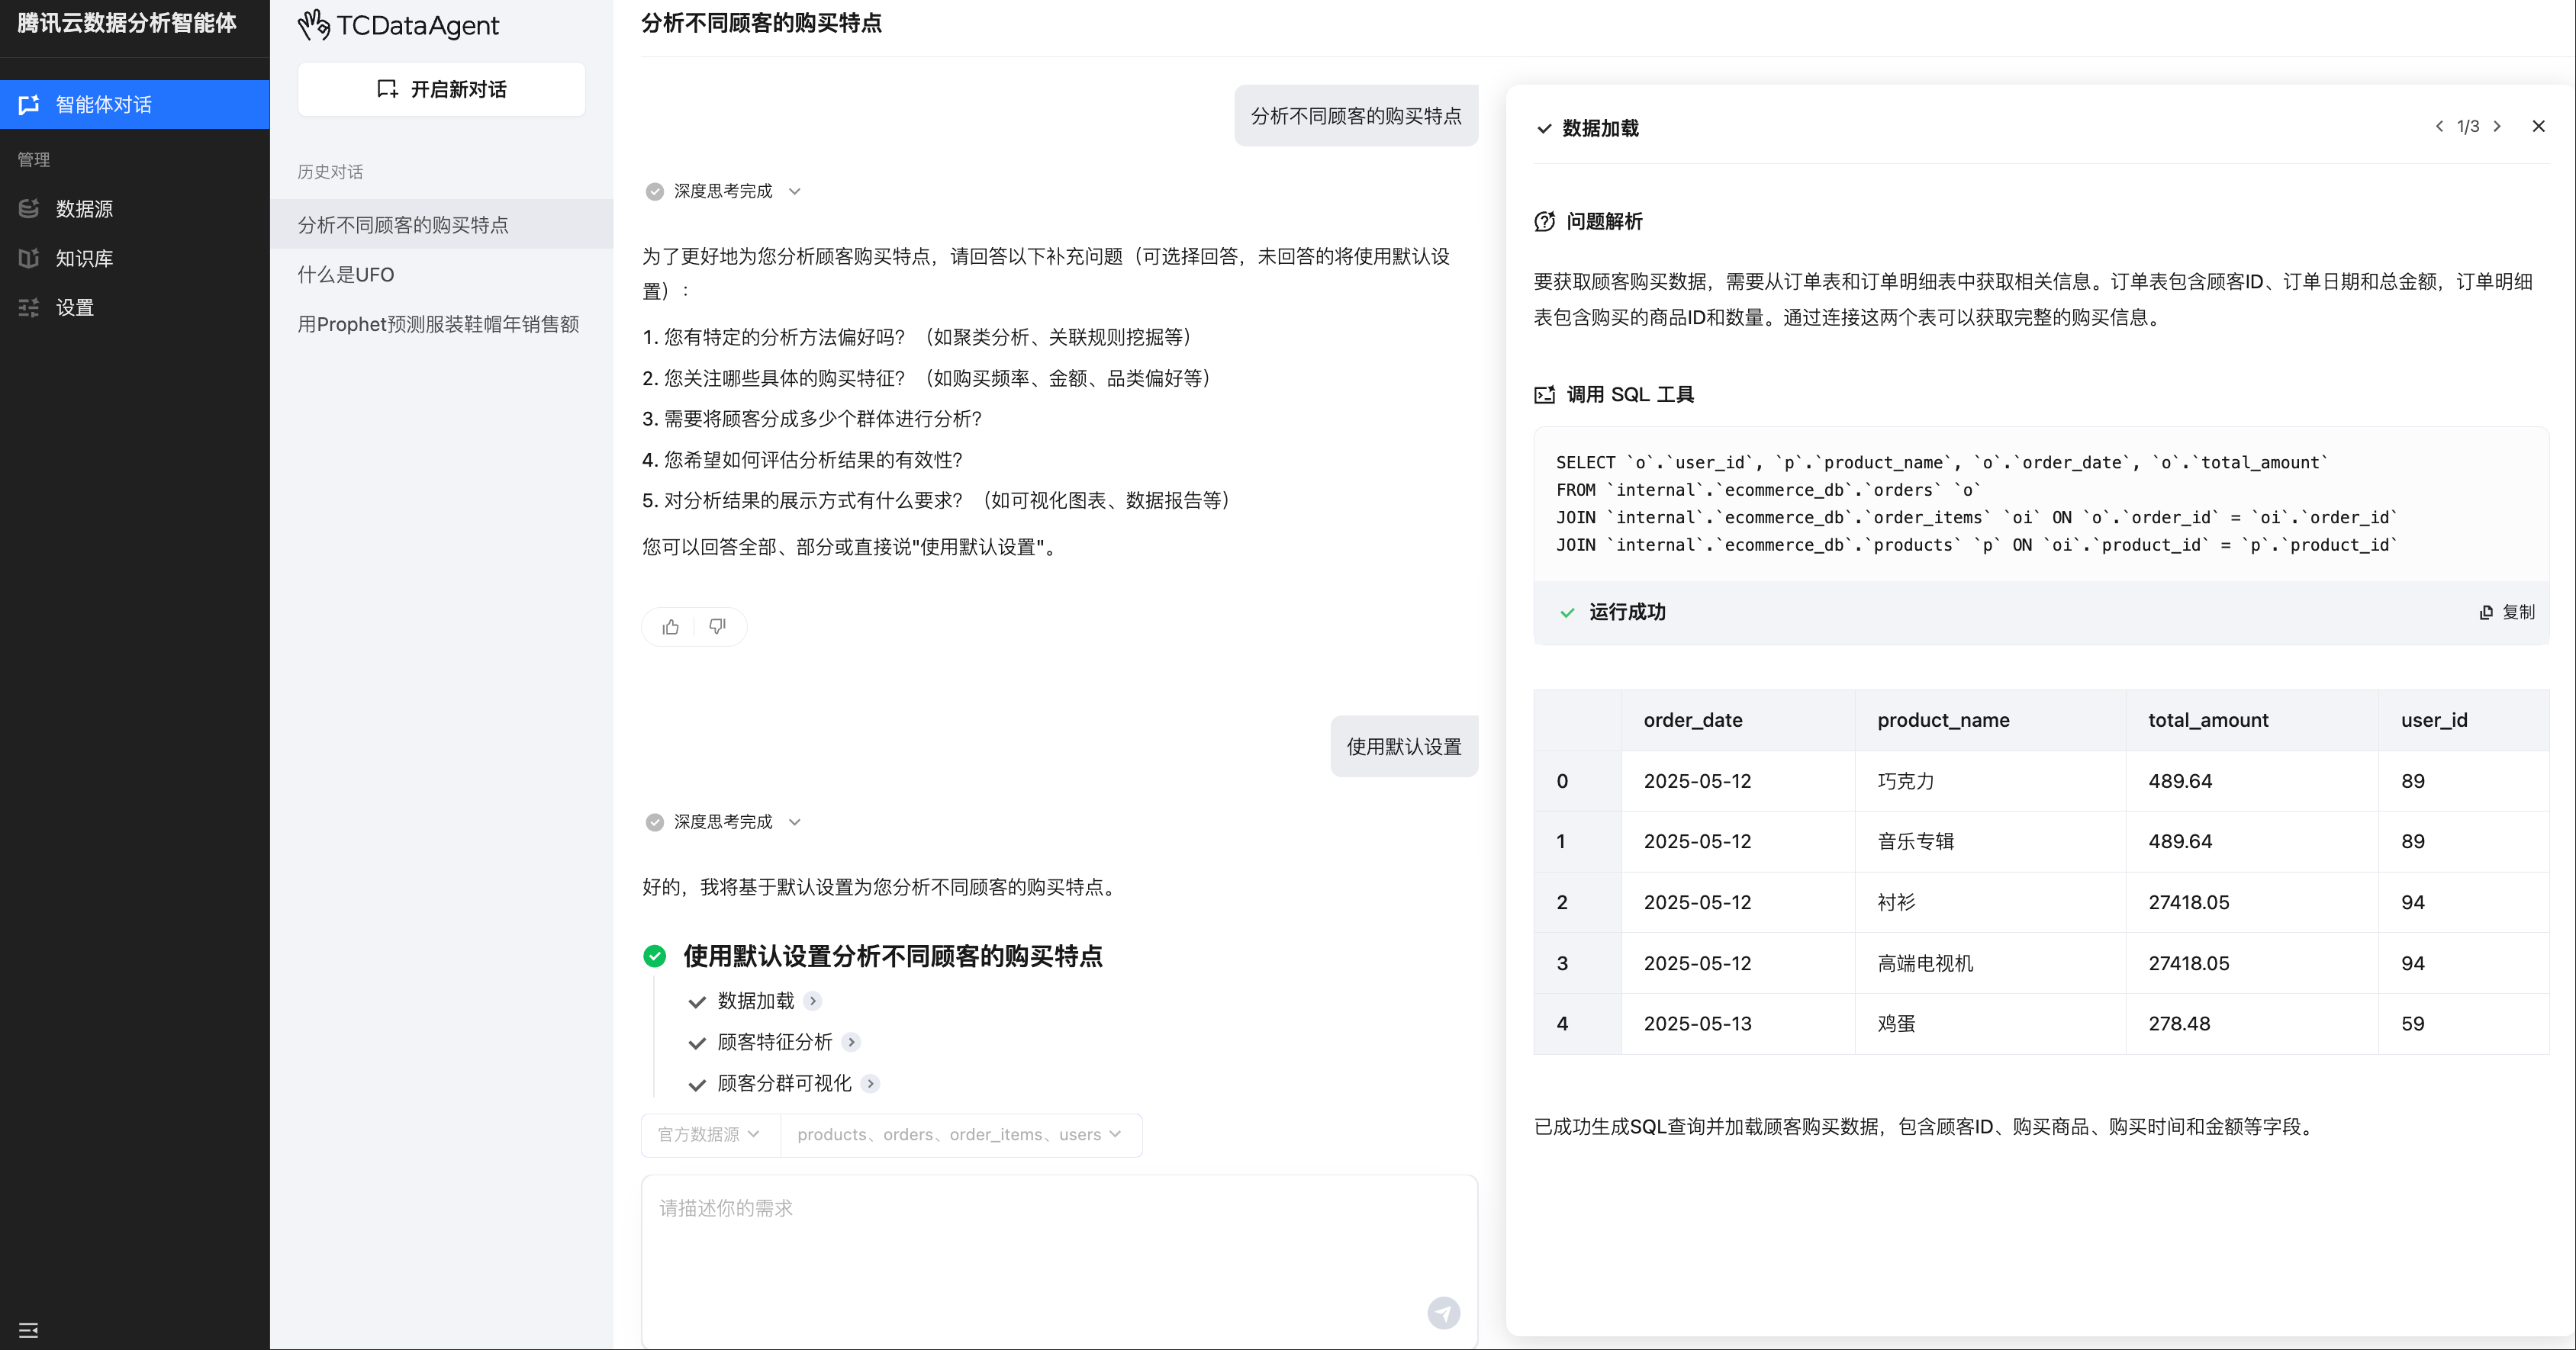Expand the second 深度思考完成 chevron
The width and height of the screenshot is (2576, 1350).
coord(795,821)
